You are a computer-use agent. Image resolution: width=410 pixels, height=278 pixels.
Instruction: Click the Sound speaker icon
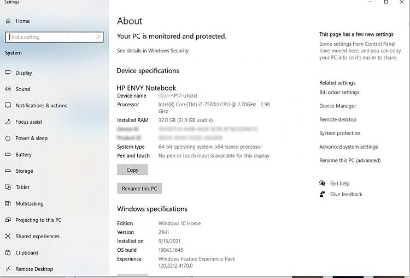(x=8, y=89)
